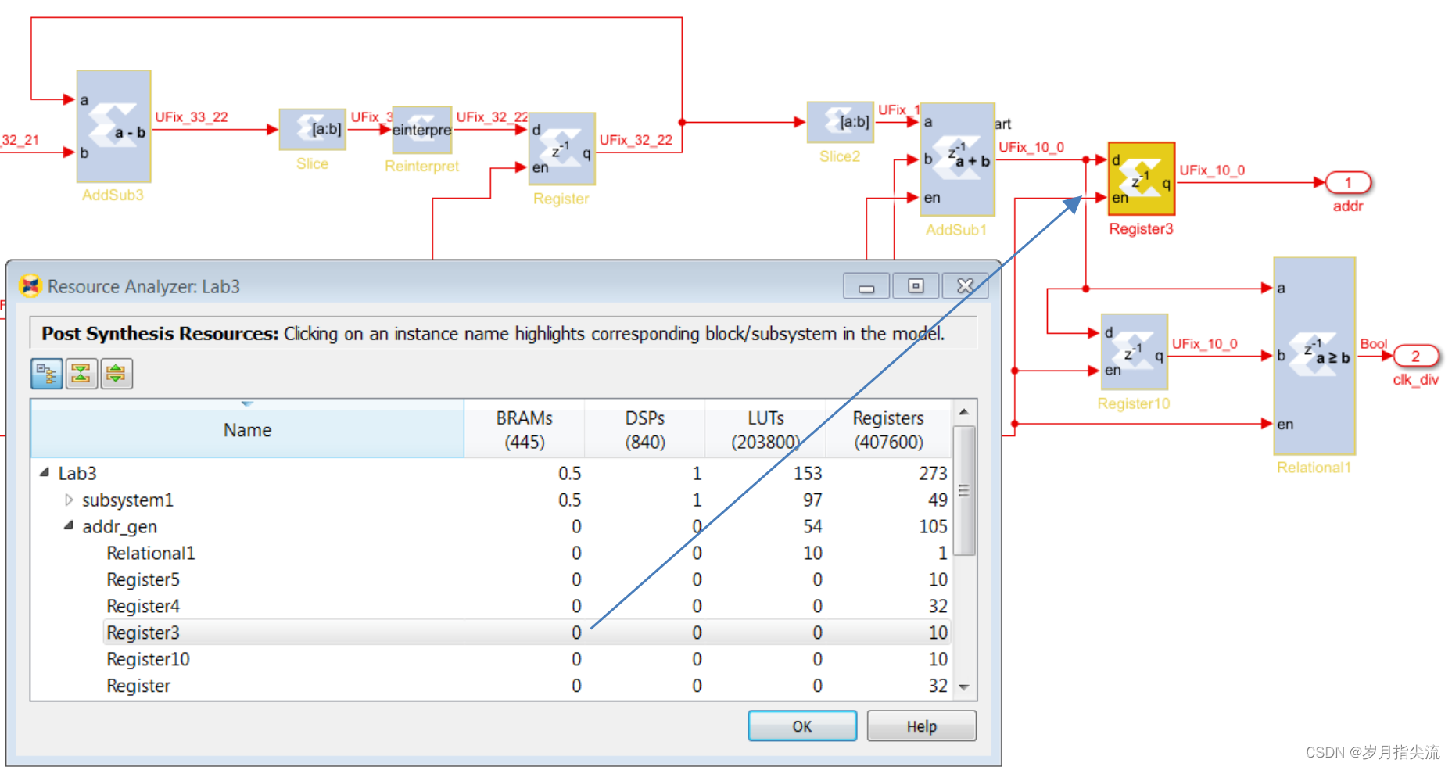
Task: Click the collapse all toolbar icon
Action: click(81, 374)
